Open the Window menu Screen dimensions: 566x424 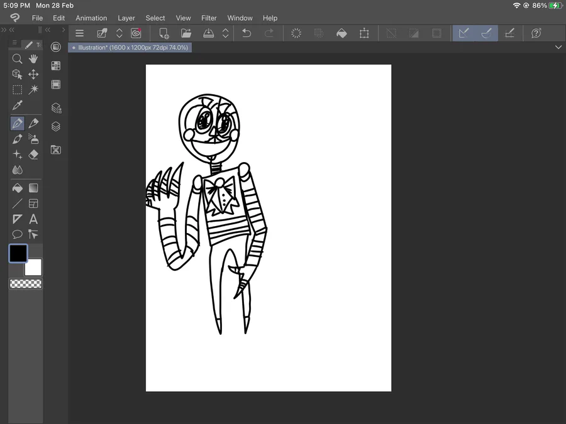[240, 18]
